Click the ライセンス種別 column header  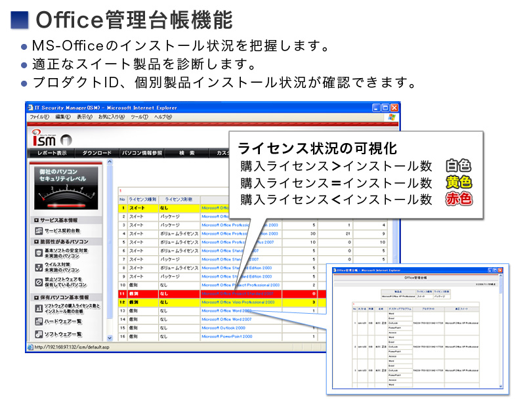142,200
